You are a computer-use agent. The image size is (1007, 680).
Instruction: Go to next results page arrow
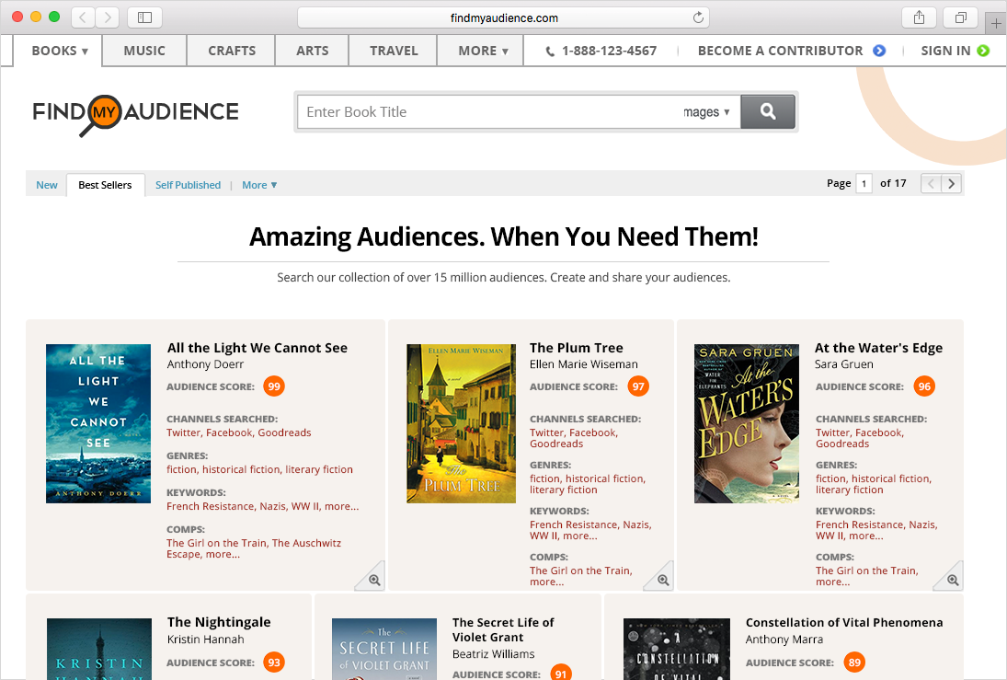pos(952,183)
